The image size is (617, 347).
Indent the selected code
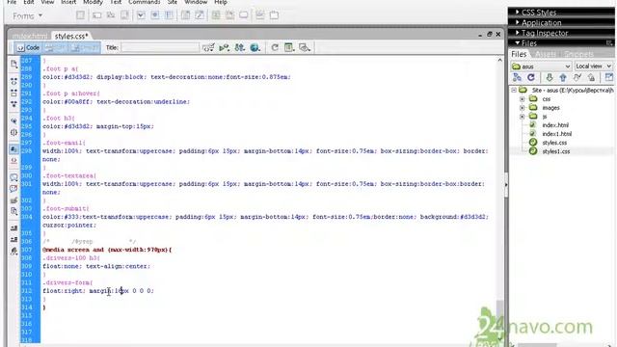pos(13,228)
